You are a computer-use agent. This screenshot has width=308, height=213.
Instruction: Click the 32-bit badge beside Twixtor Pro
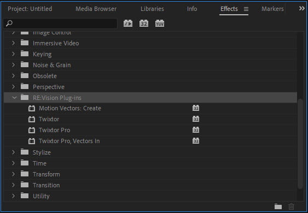[196, 130]
